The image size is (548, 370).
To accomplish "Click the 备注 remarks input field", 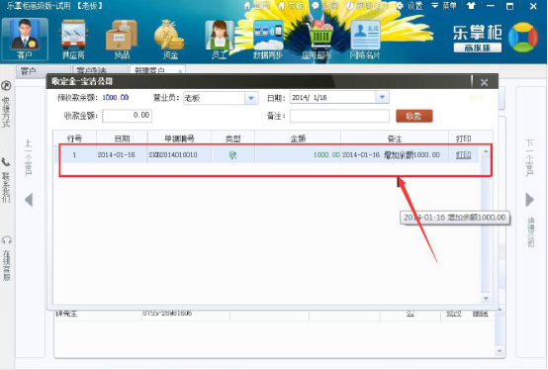I will 339,116.
